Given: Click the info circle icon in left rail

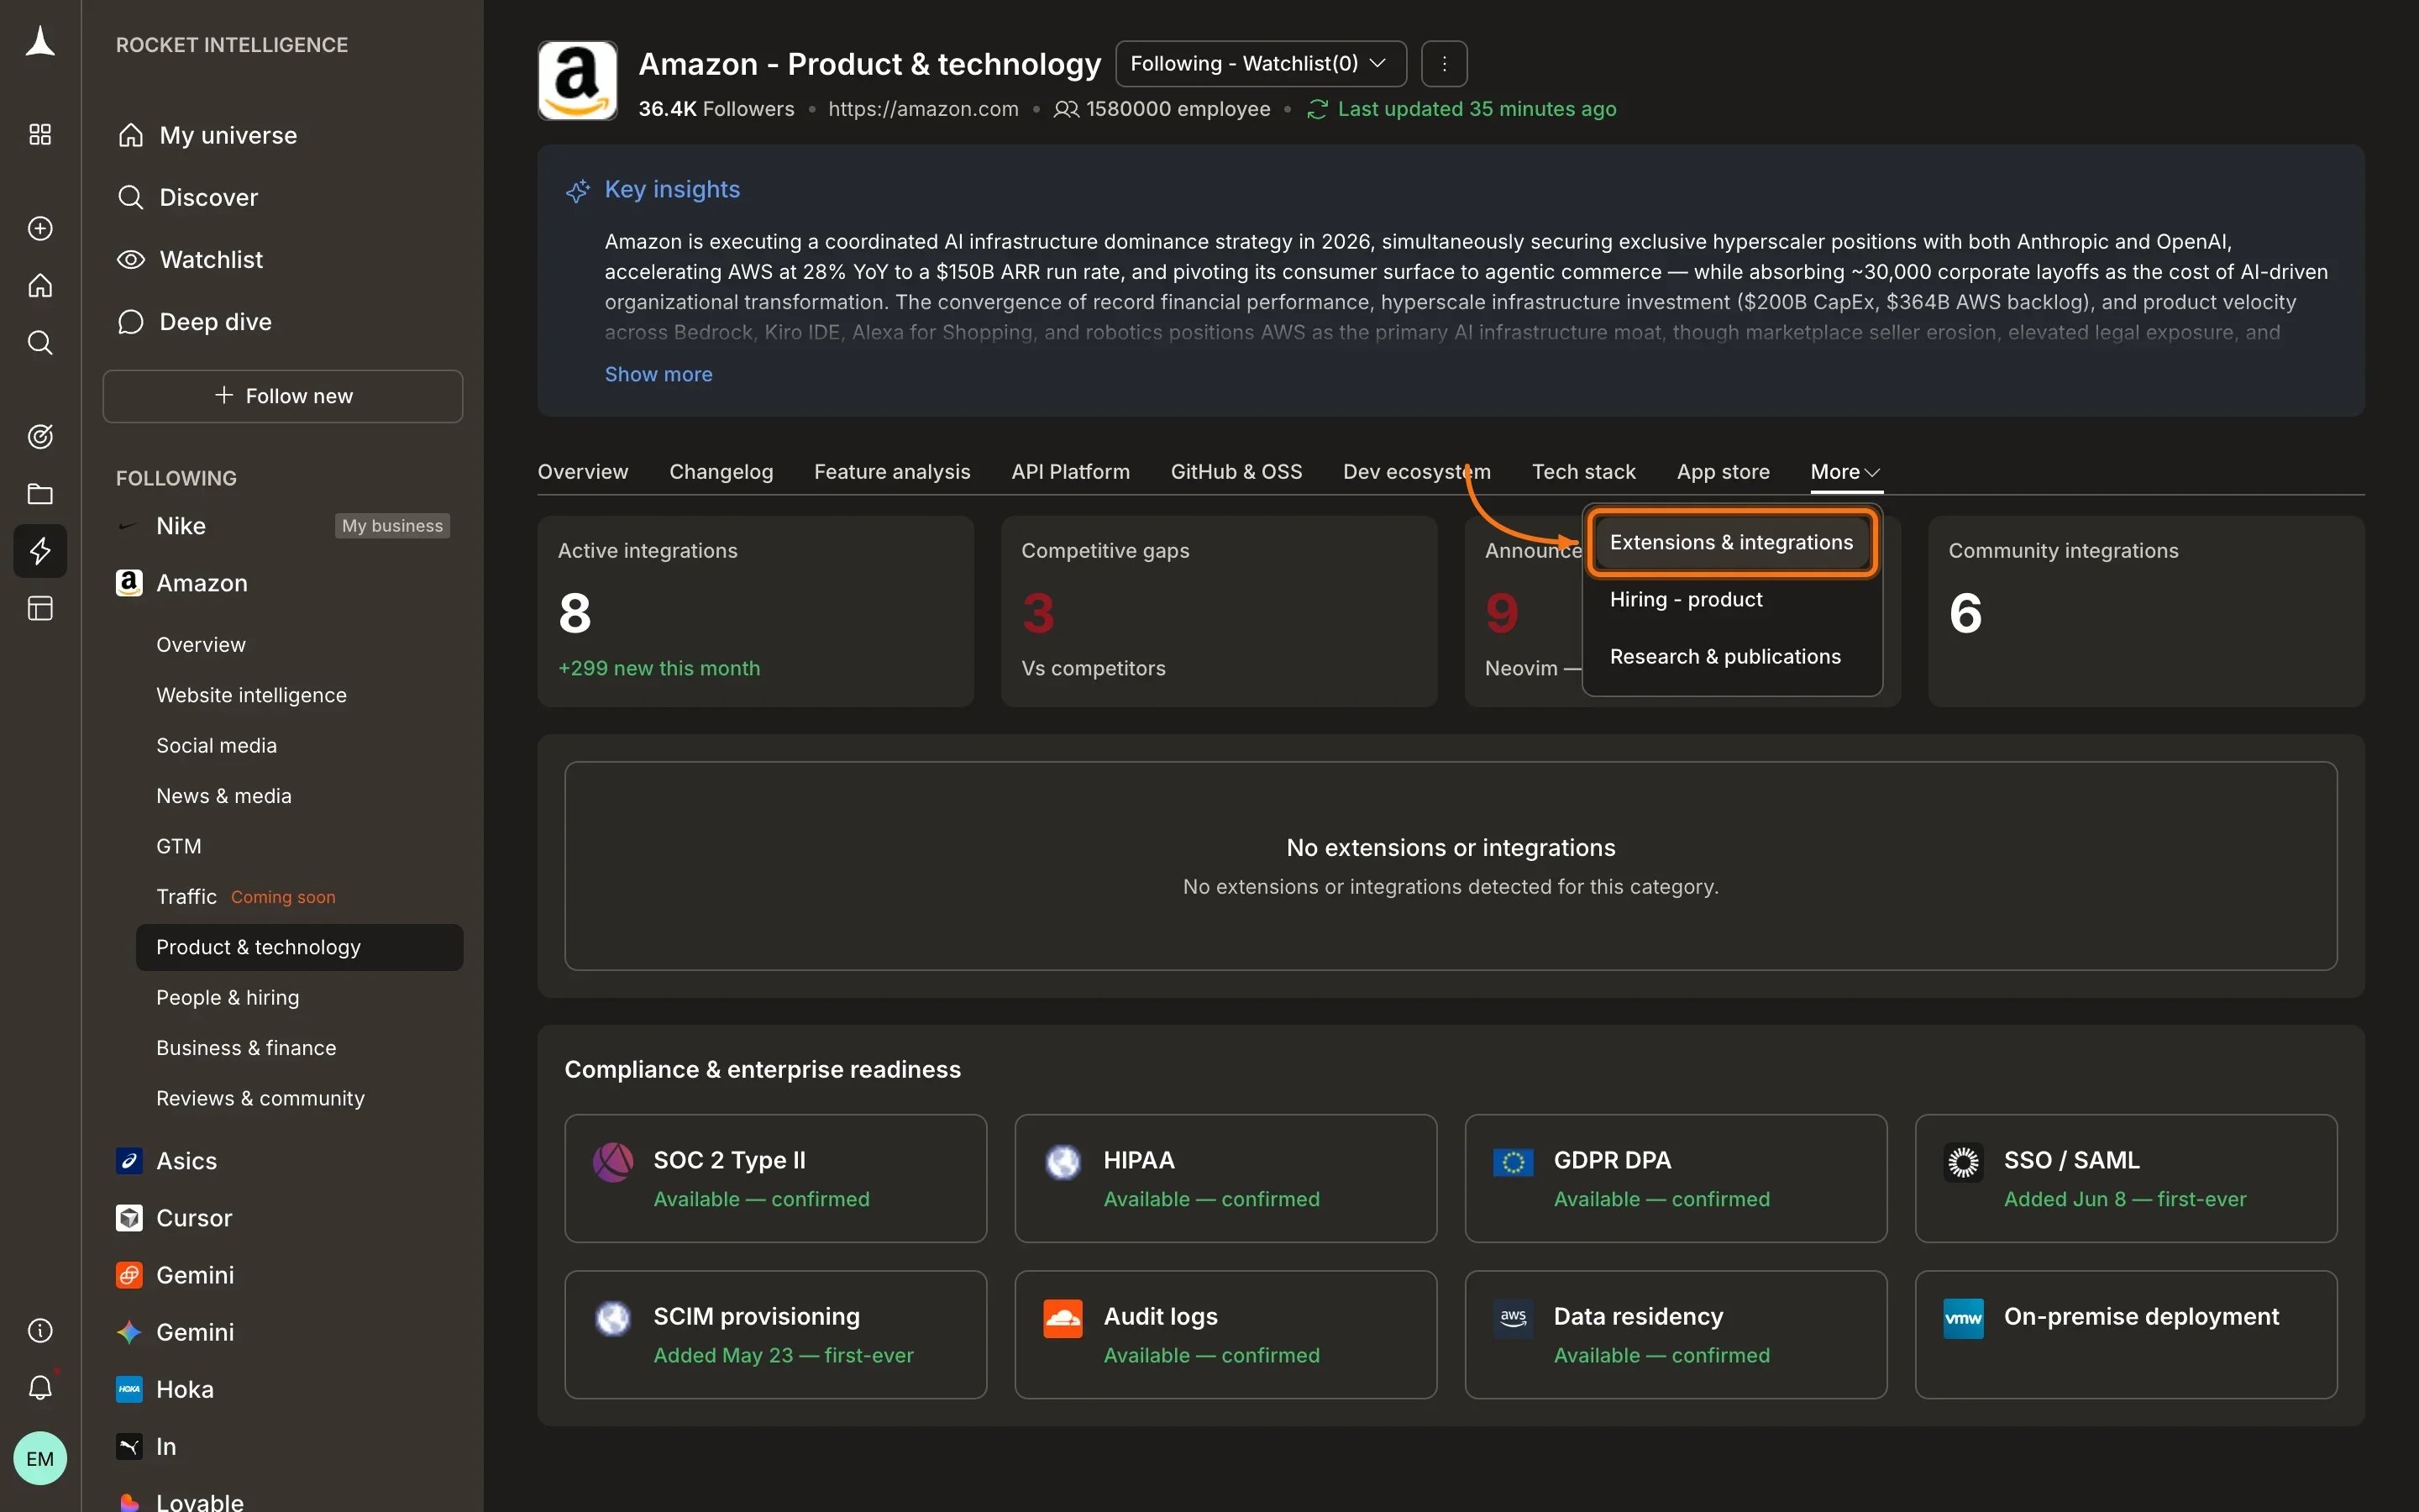Looking at the screenshot, I should [40, 1330].
